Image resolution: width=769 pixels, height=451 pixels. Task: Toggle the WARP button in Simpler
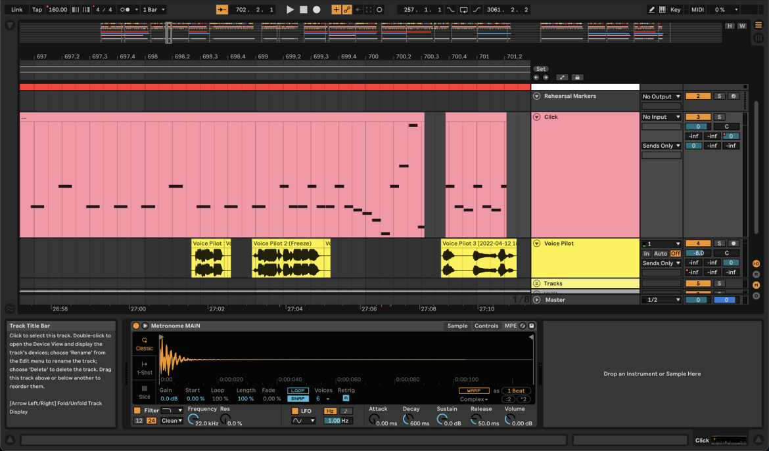474,391
